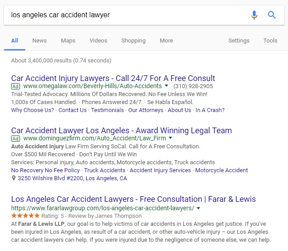Click the five-star rating on Farar & Lewis result
The image size is (288, 251).
coord(25,216)
